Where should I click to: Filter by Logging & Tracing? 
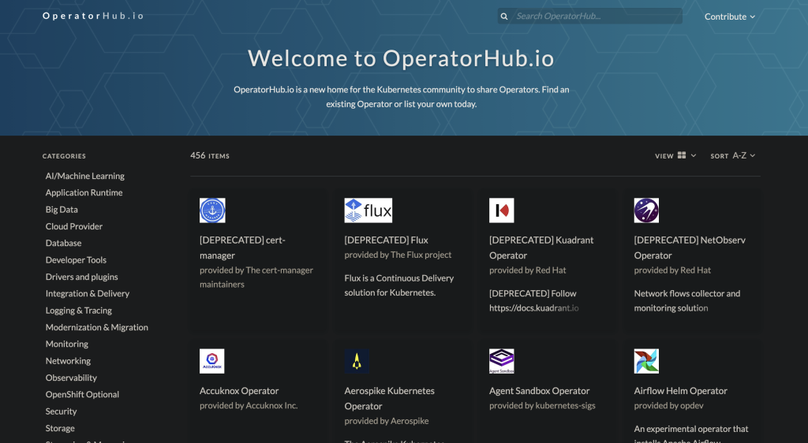pos(78,311)
